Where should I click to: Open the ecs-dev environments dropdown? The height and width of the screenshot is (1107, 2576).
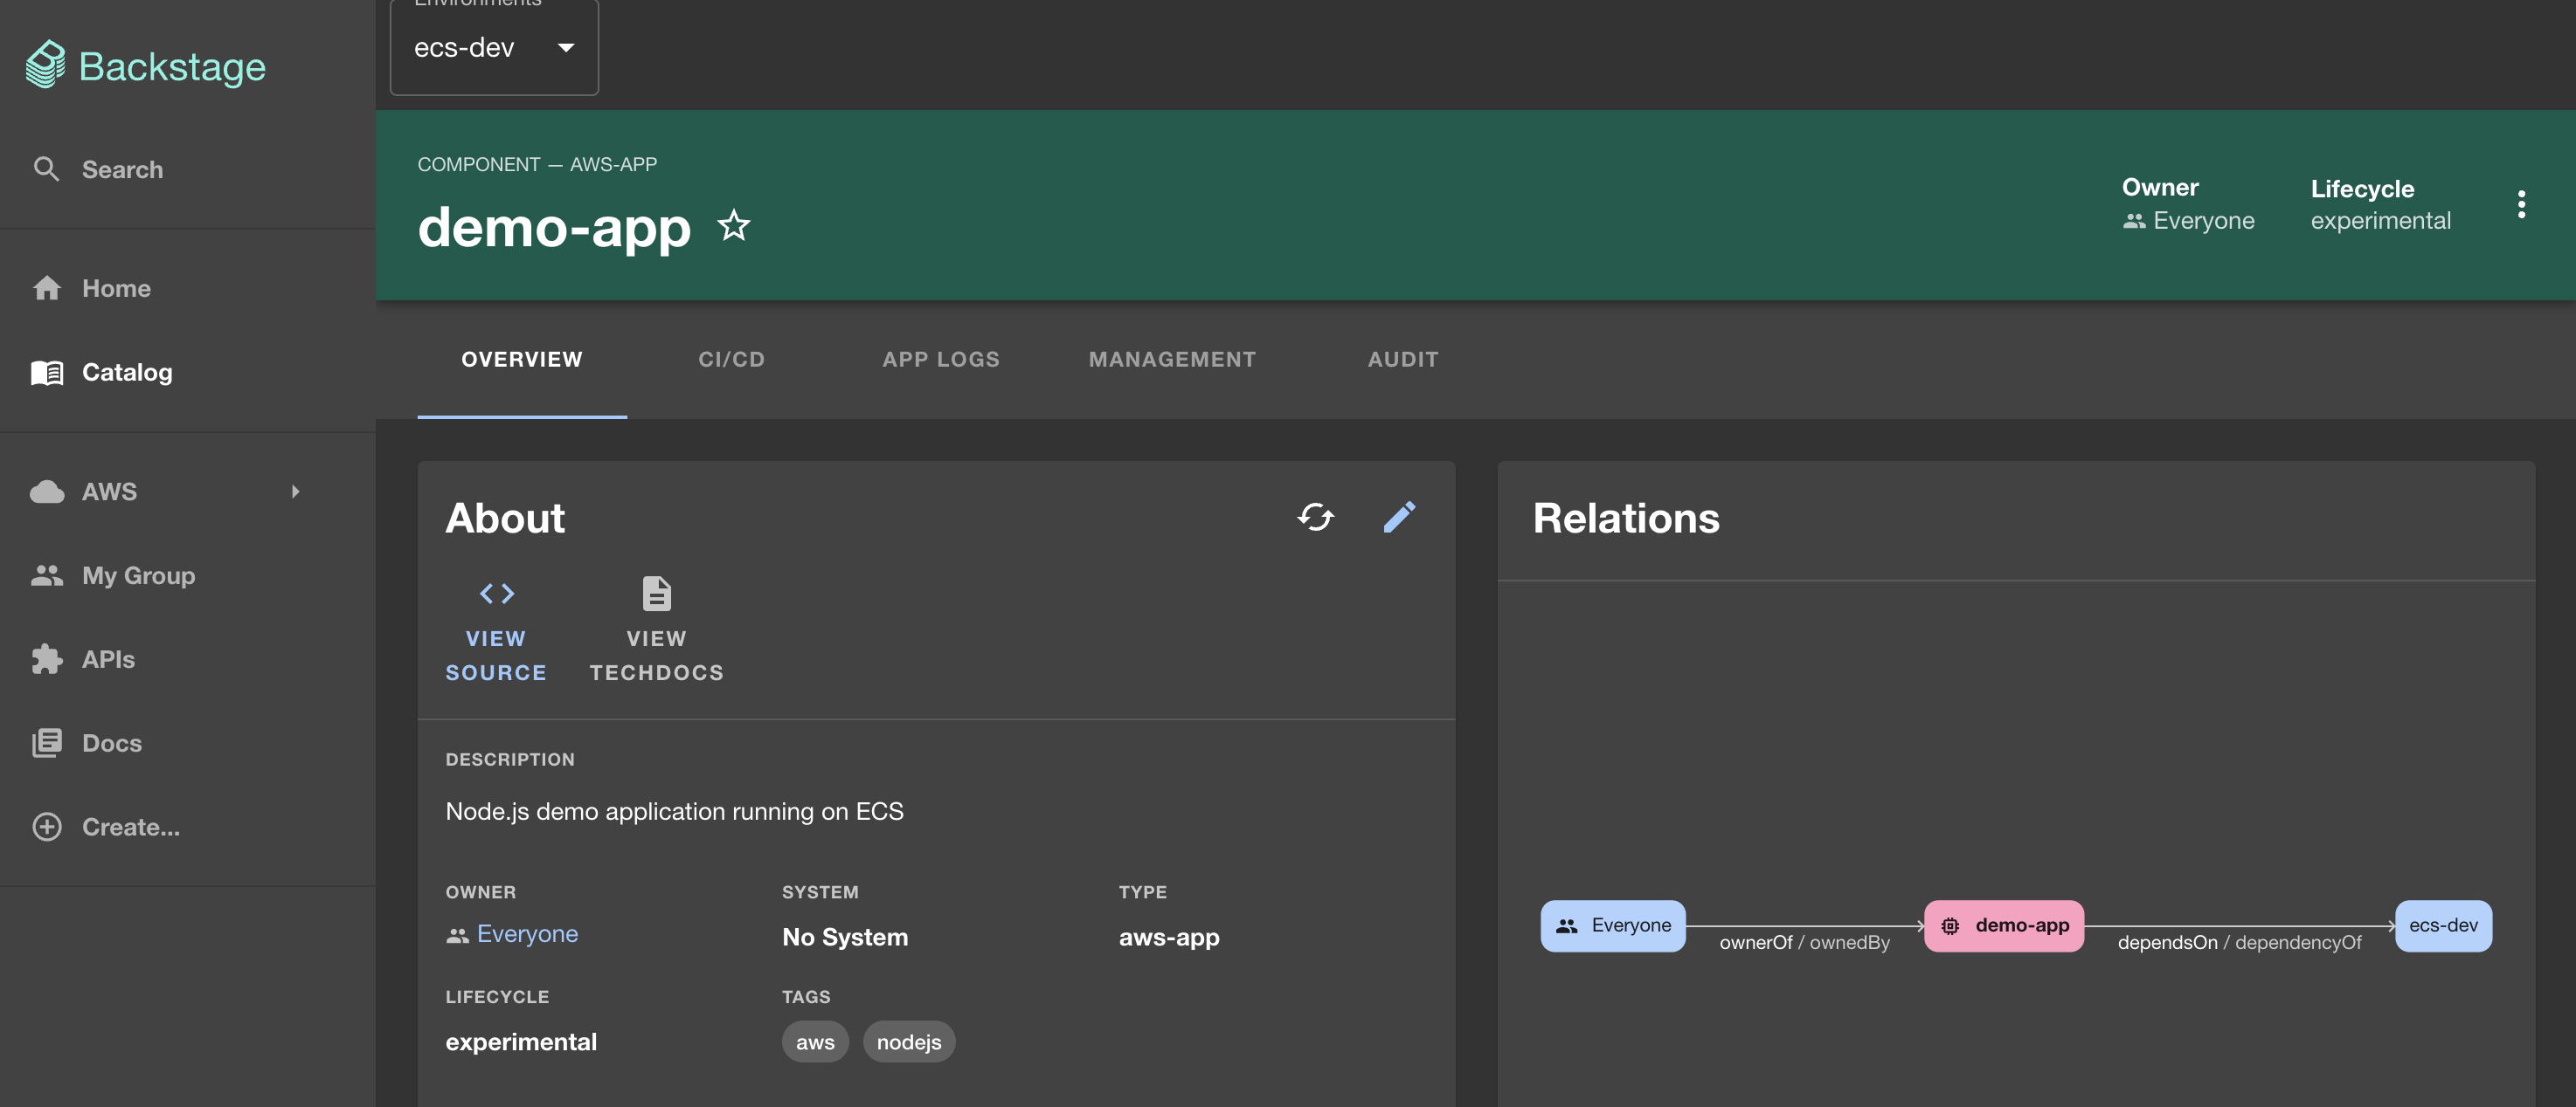pos(494,47)
